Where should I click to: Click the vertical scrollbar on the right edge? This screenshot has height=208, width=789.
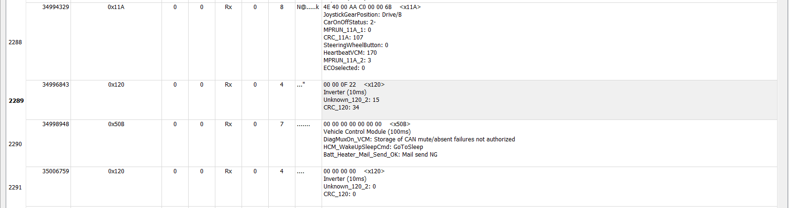point(783,104)
